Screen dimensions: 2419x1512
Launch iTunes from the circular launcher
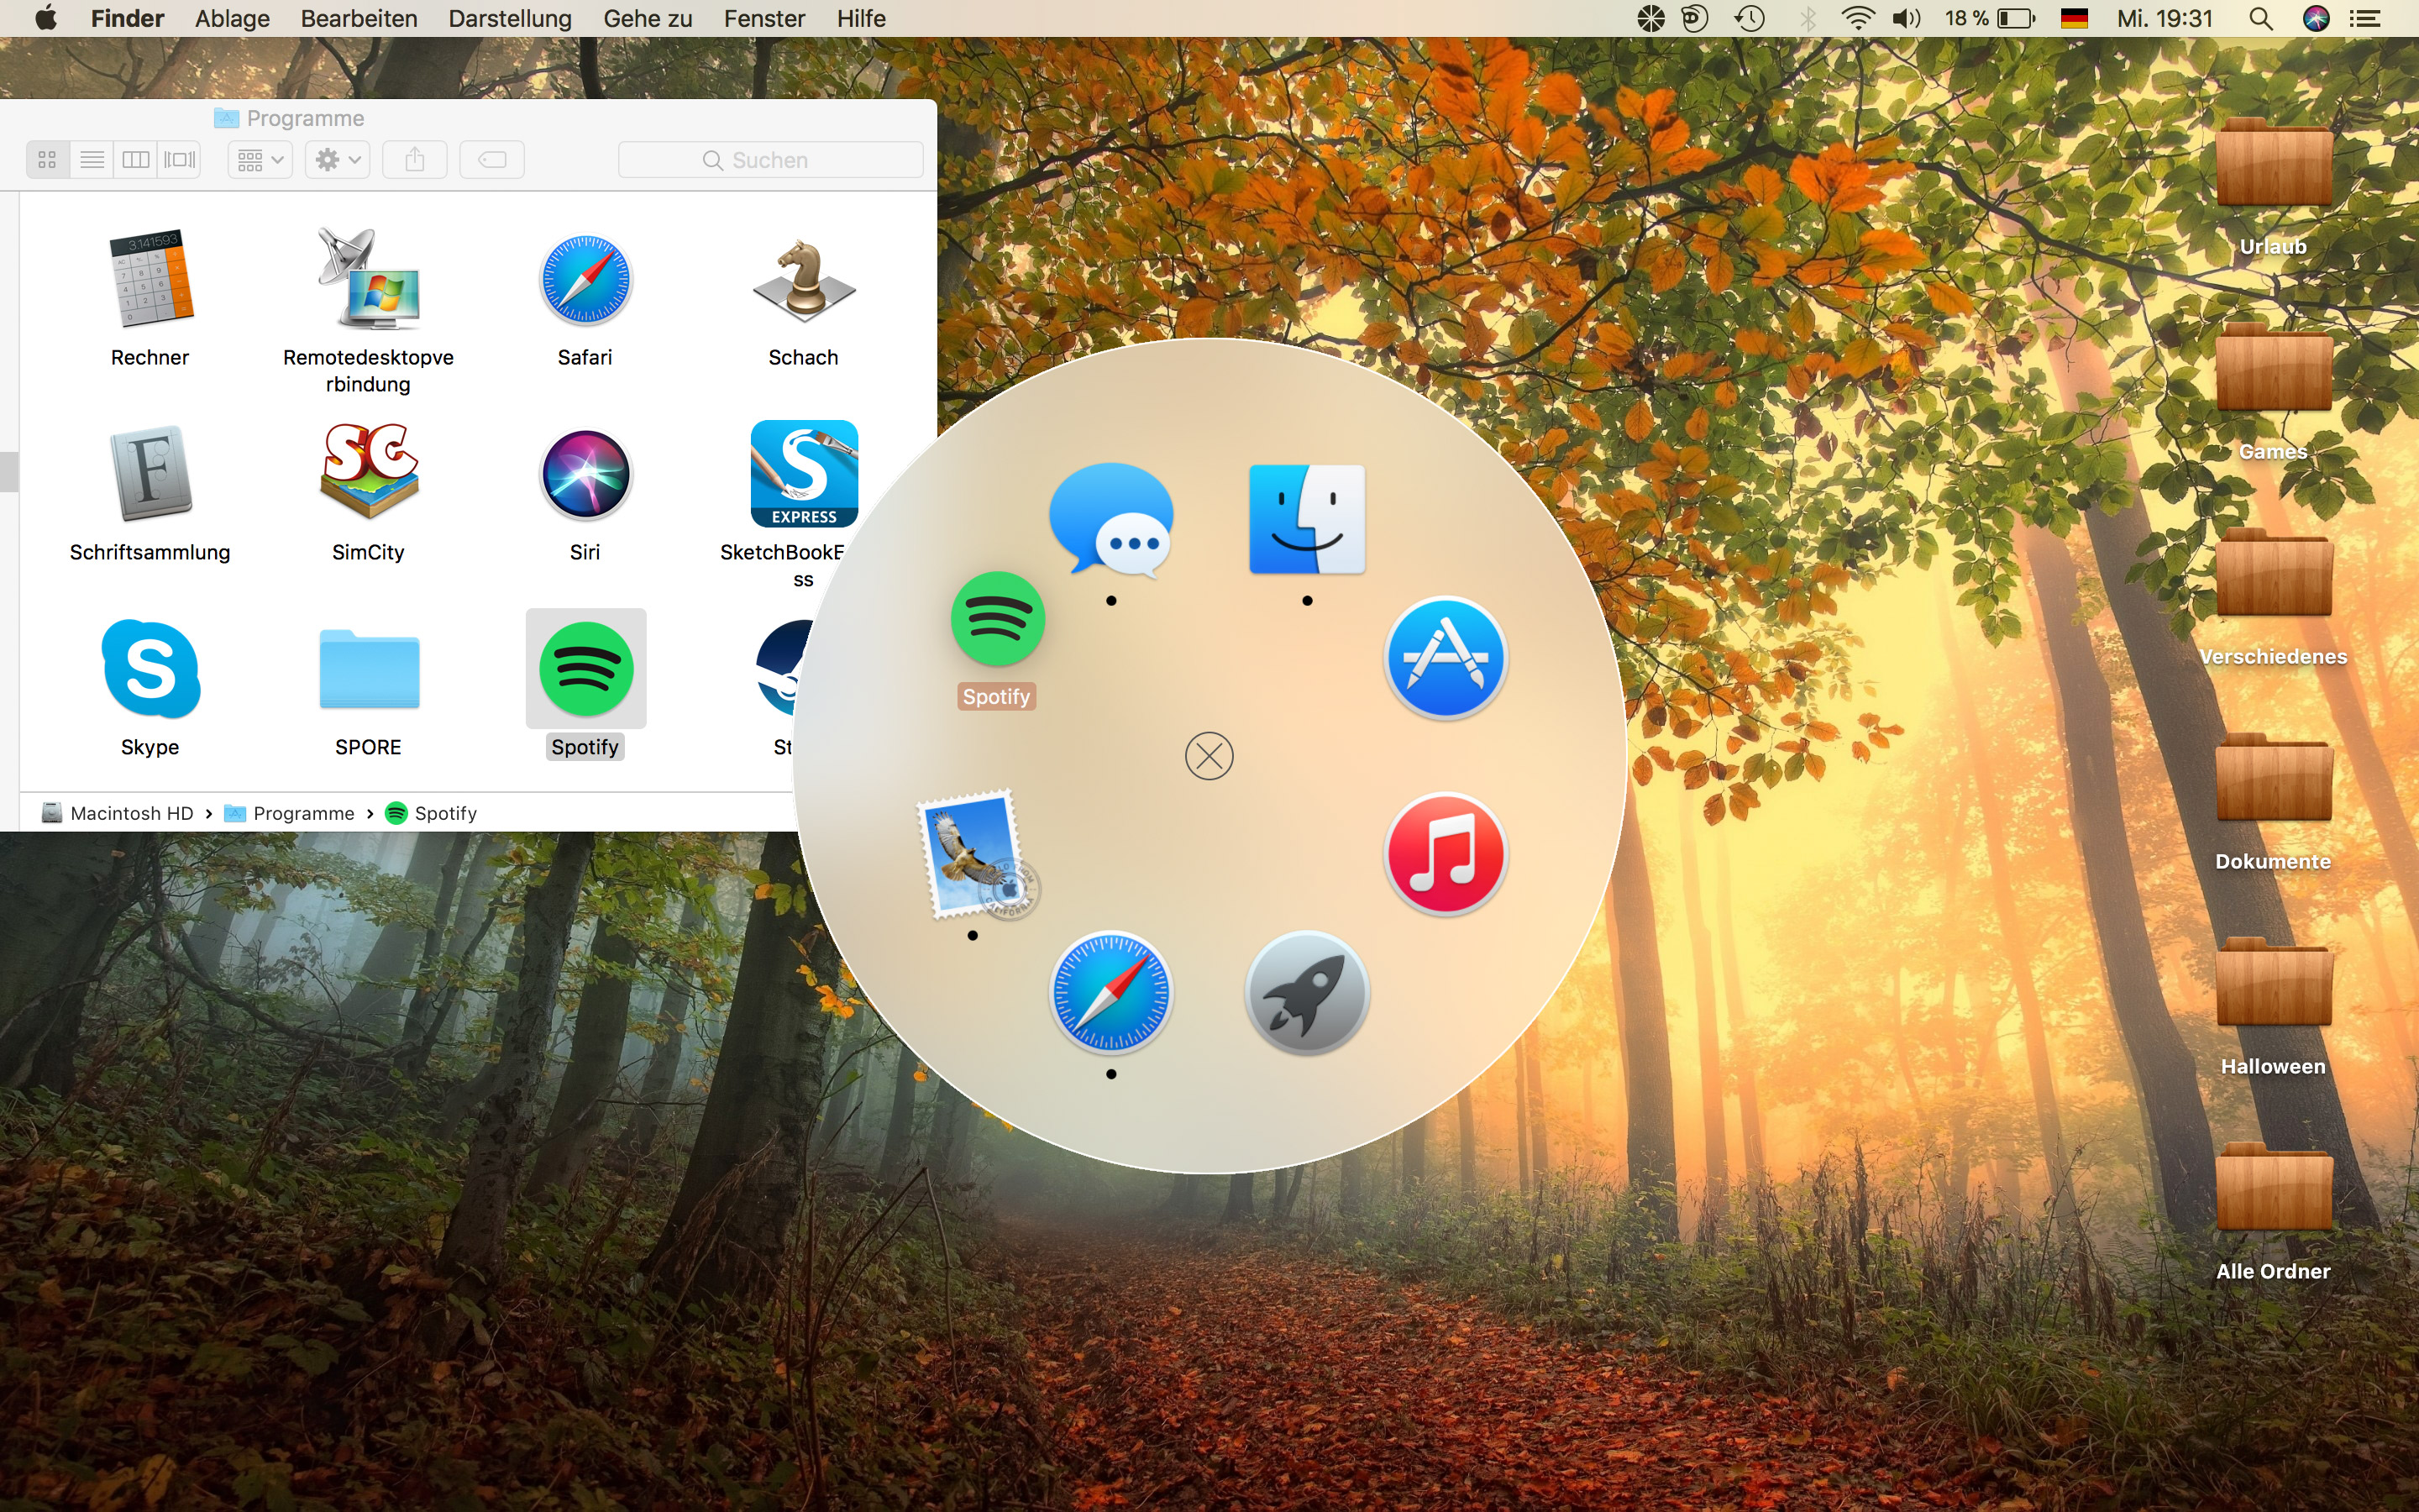[x=1446, y=855]
